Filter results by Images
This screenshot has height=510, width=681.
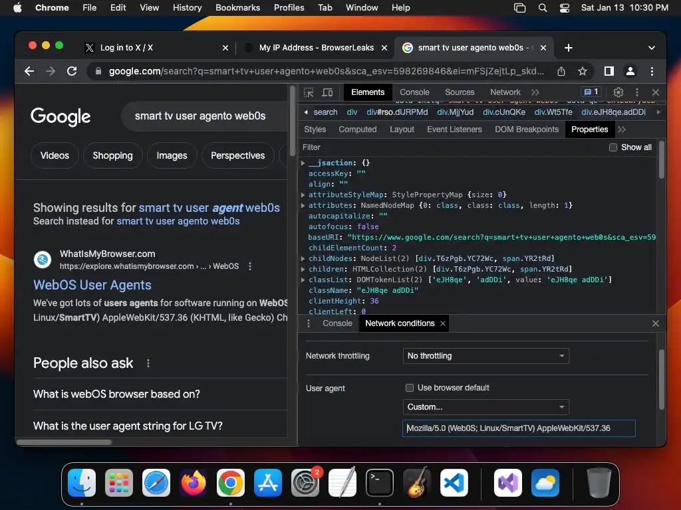coord(172,155)
